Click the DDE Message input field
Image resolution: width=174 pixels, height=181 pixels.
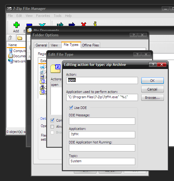[102, 121]
